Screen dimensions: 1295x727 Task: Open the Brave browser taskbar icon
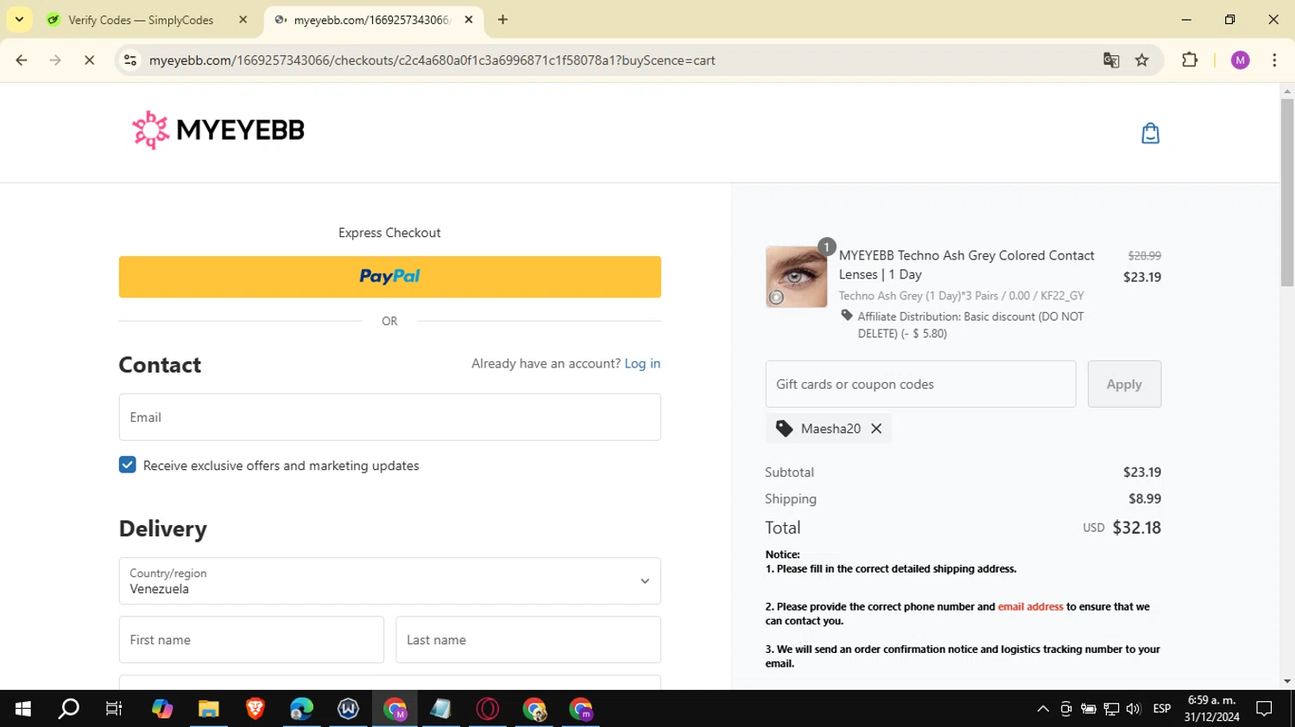pos(256,709)
